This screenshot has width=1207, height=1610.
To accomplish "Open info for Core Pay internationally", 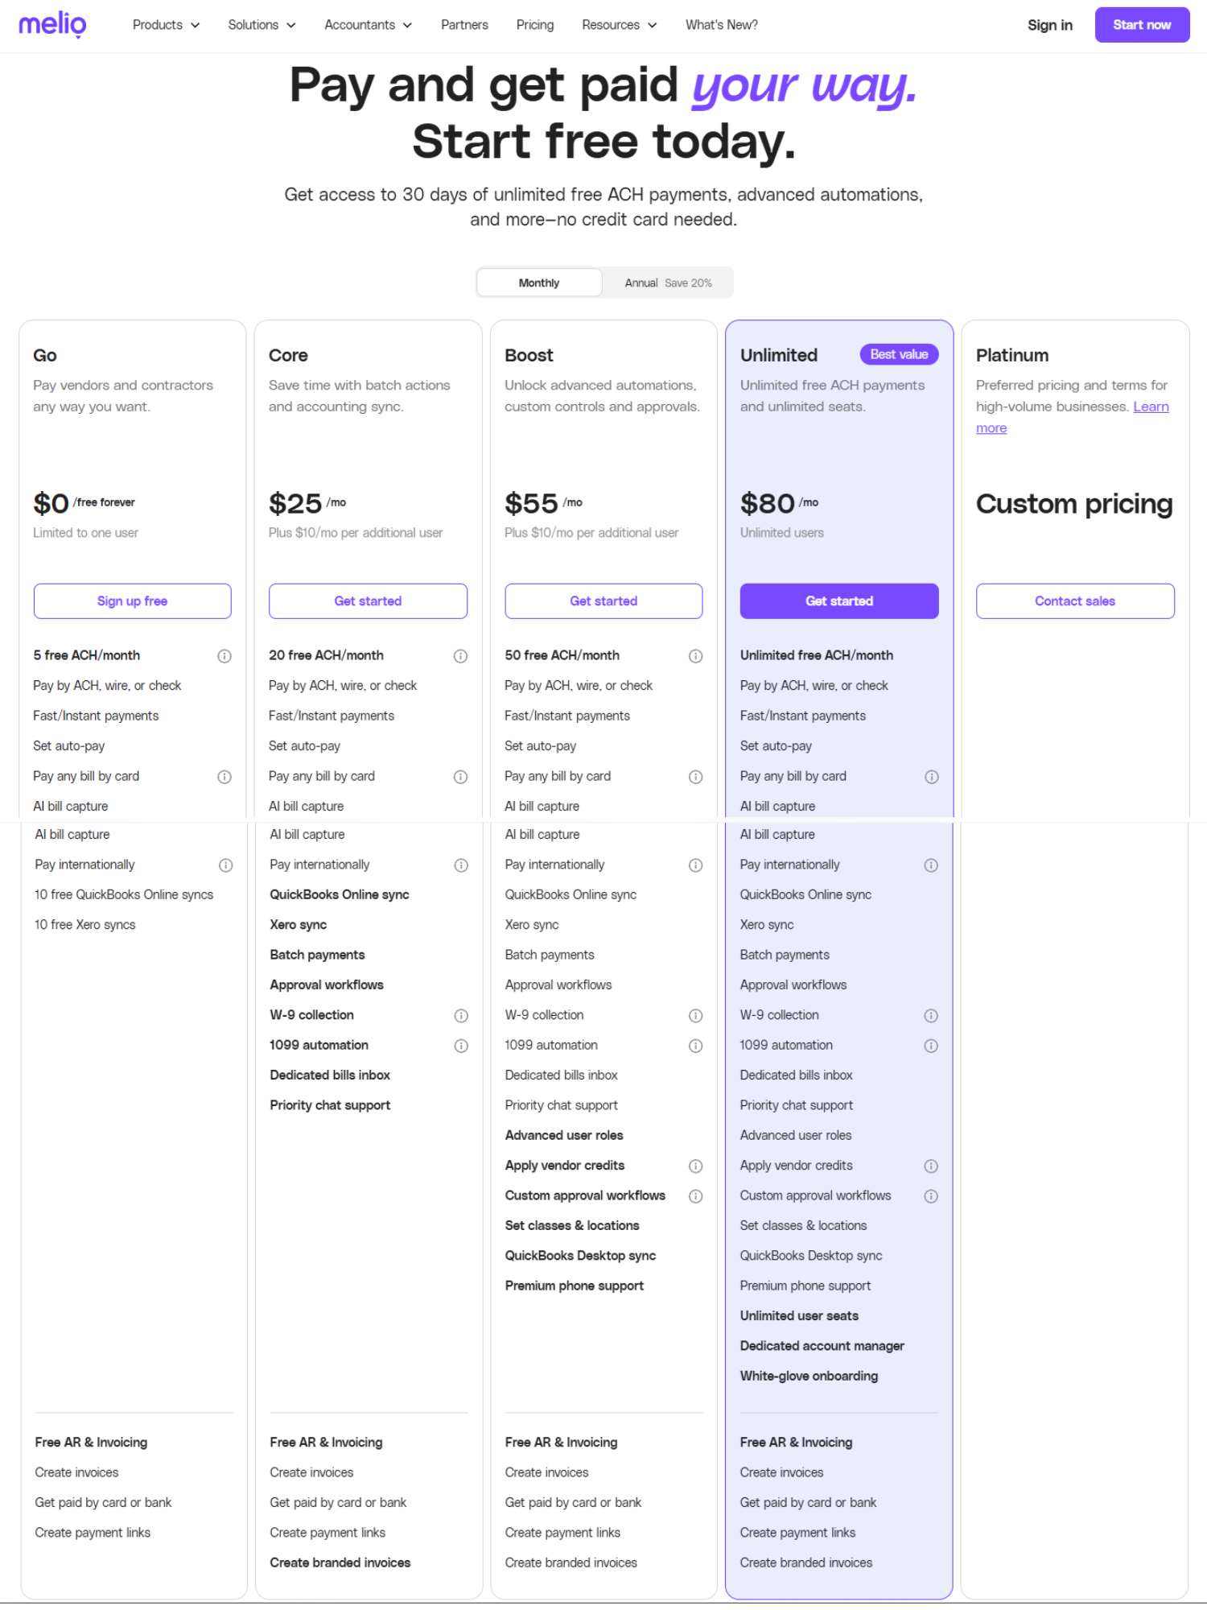I will tap(461, 865).
